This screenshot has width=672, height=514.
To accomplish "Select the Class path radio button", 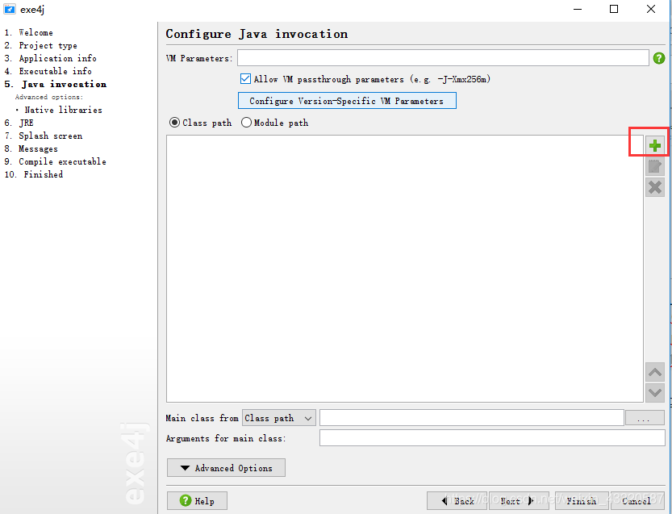I will 174,123.
